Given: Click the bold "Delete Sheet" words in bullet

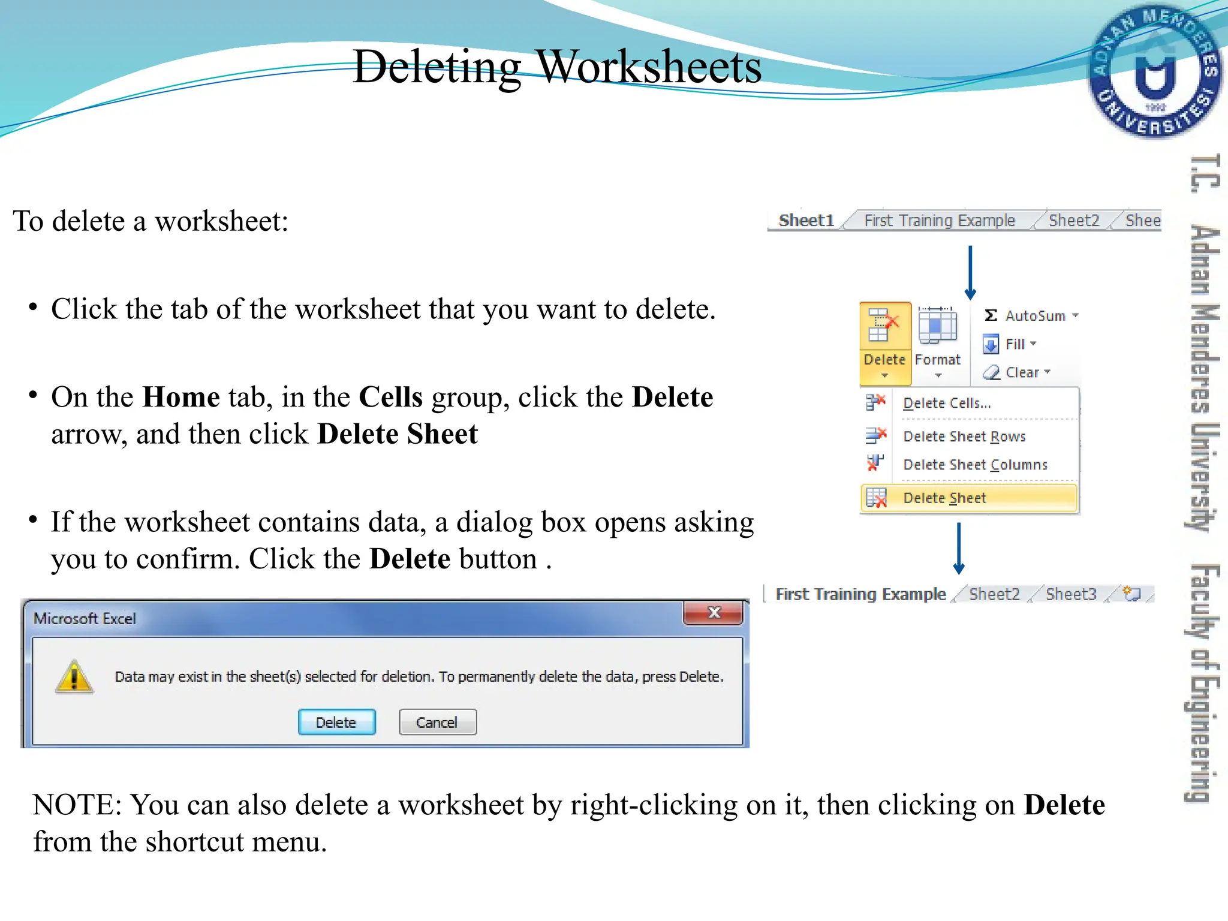Looking at the screenshot, I should point(398,434).
